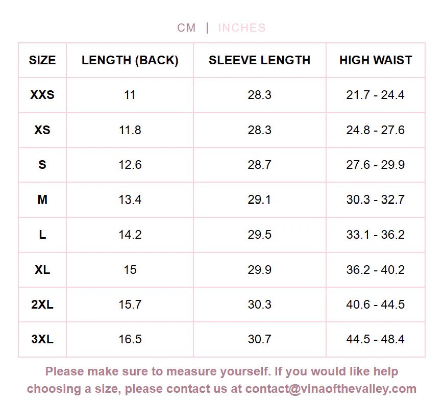Select the L size row label
Screen dimensions: 444x404
[42, 235]
